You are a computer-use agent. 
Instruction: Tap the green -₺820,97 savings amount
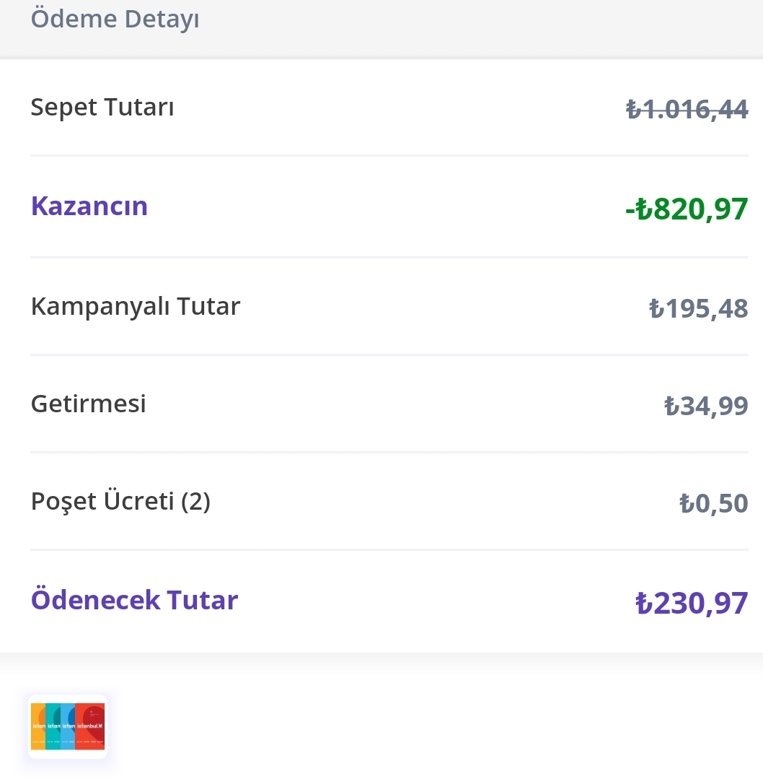point(687,209)
